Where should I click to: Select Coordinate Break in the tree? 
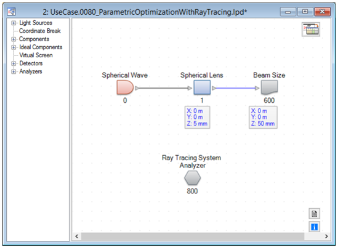[x=40, y=31]
